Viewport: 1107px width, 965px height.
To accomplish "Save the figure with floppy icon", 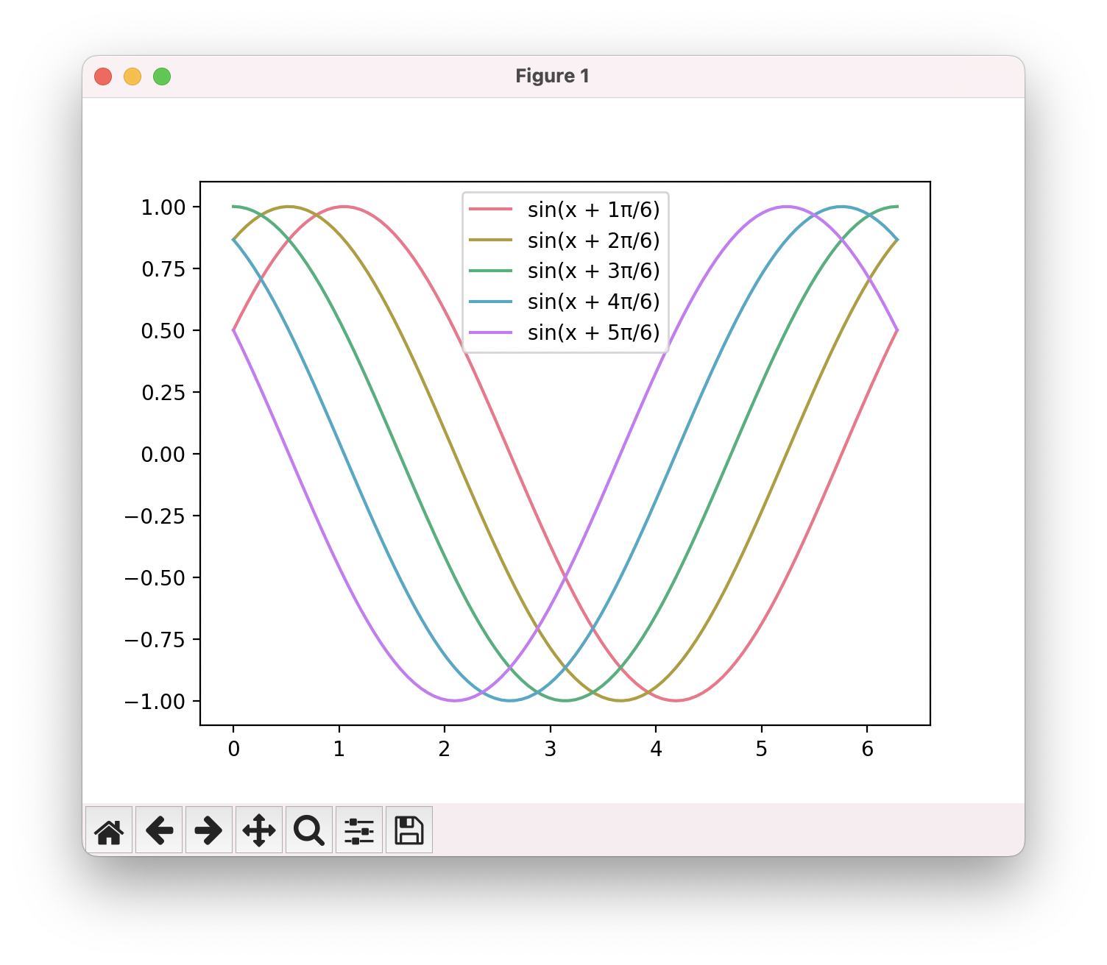I will [409, 830].
